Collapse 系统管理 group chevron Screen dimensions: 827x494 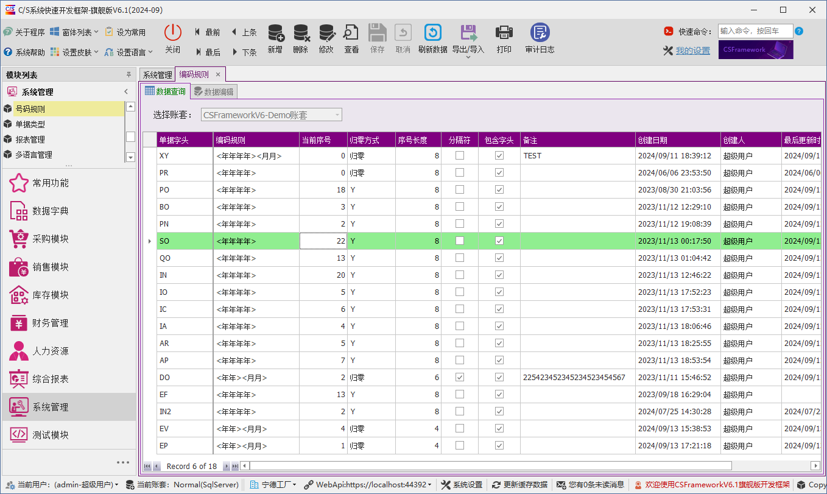(126, 92)
